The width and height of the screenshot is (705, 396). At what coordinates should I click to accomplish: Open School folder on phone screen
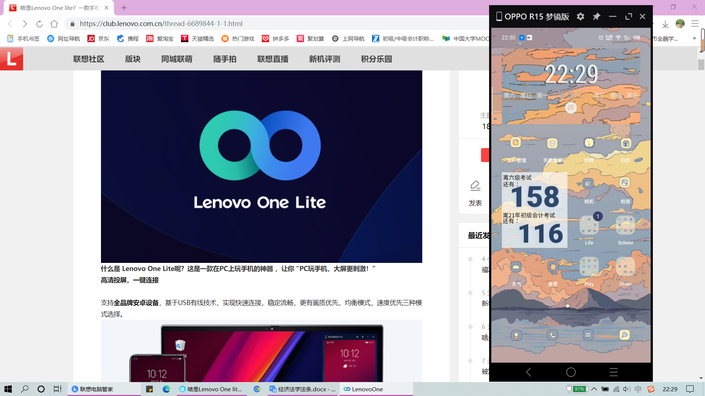click(625, 225)
